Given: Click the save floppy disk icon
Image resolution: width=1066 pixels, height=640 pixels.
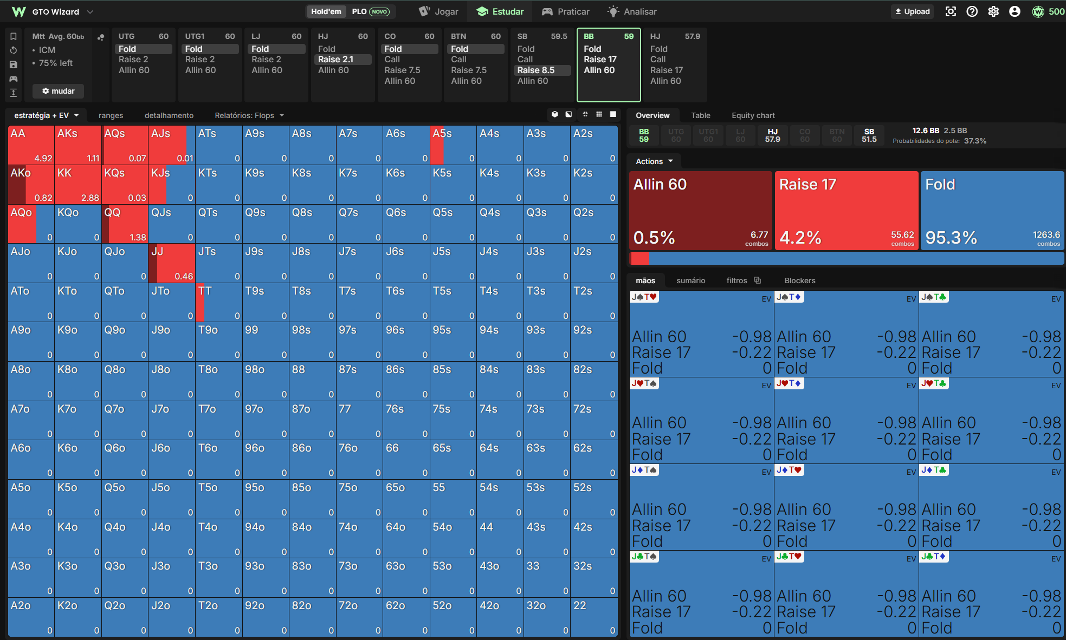Looking at the screenshot, I should click(x=14, y=64).
